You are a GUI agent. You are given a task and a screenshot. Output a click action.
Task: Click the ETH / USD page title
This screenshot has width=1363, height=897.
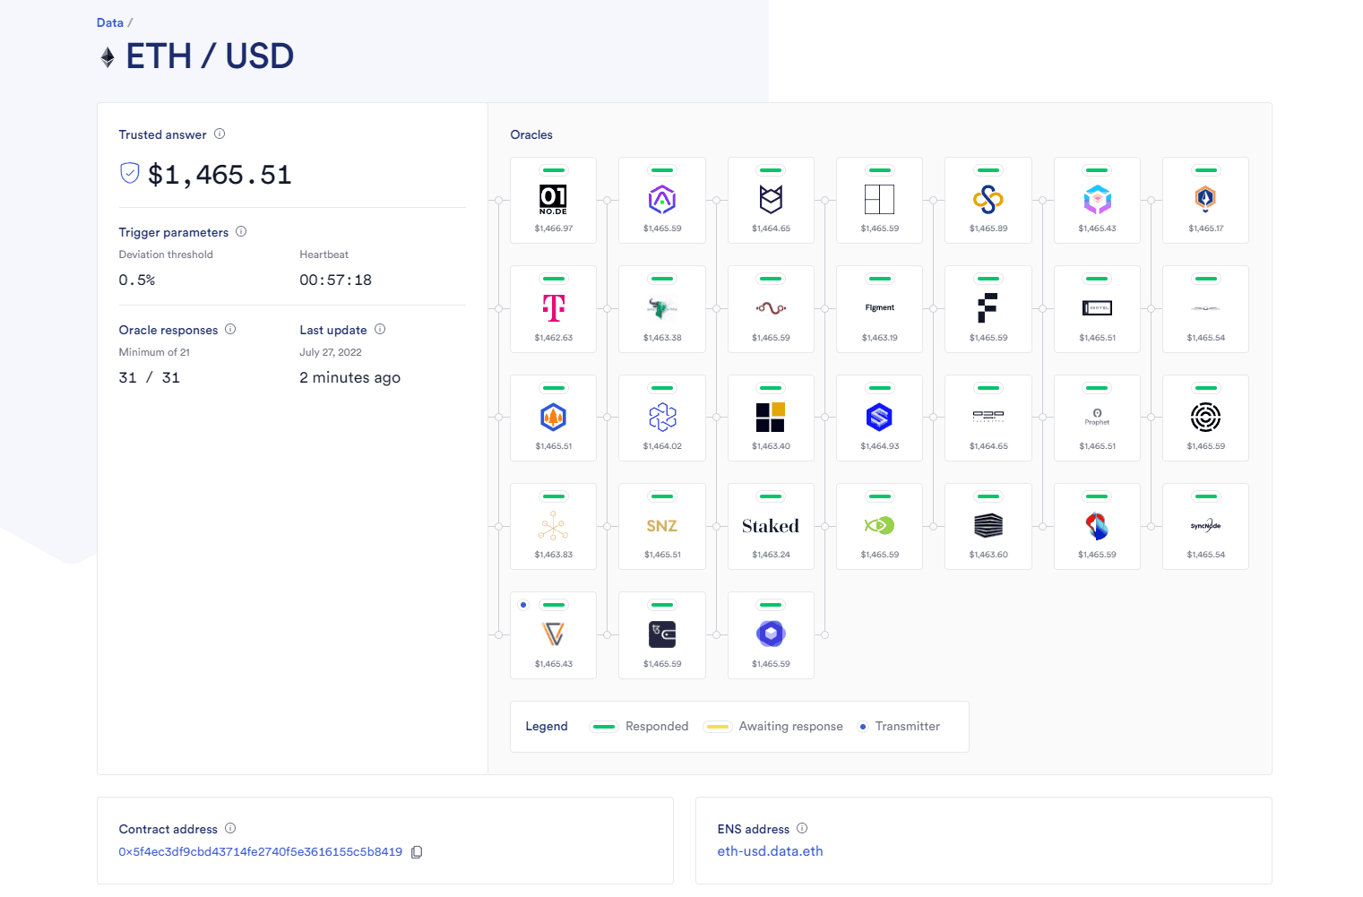pyautogui.click(x=210, y=56)
